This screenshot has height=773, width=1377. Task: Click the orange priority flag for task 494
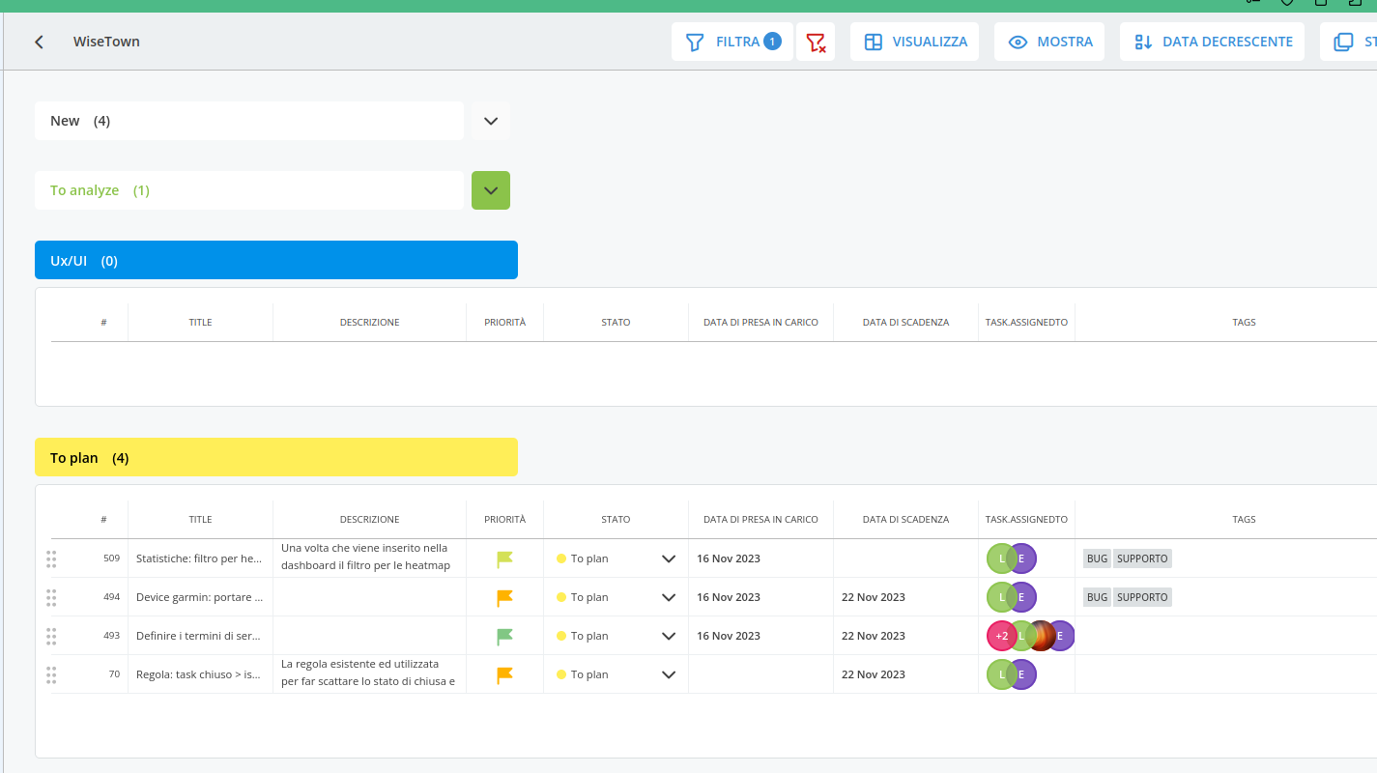(504, 597)
